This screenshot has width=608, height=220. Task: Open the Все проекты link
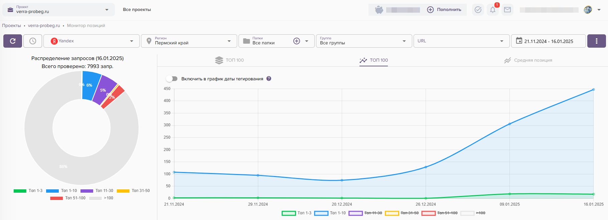(137, 10)
